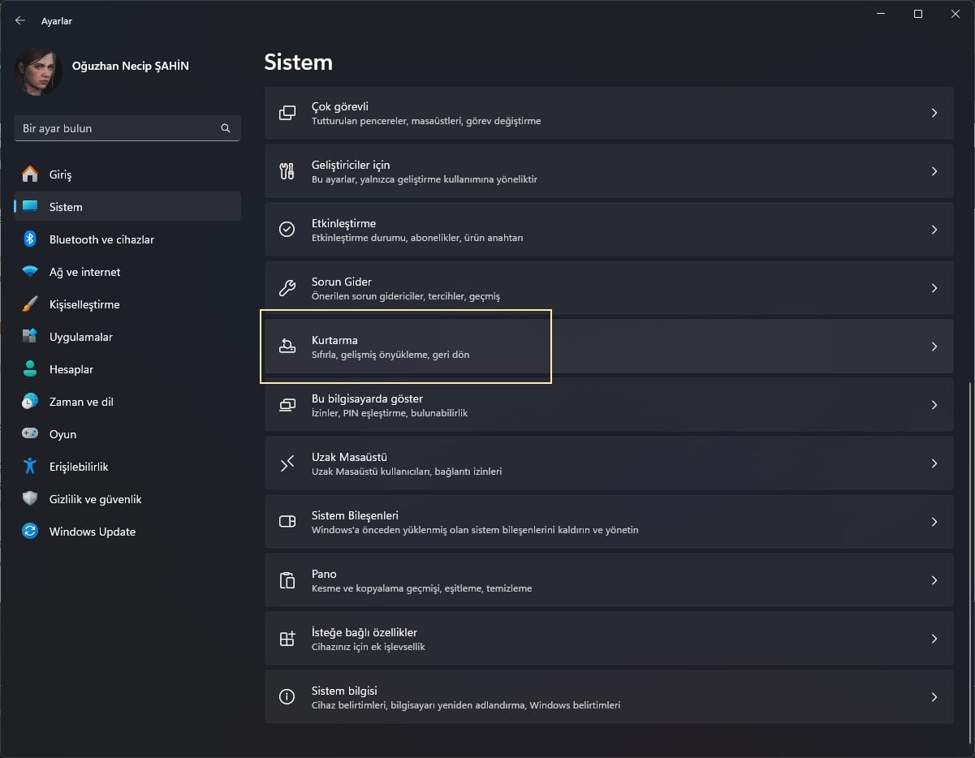The height and width of the screenshot is (758, 975).
Task: Expand Kurtarma using its right chevron
Action: point(934,347)
